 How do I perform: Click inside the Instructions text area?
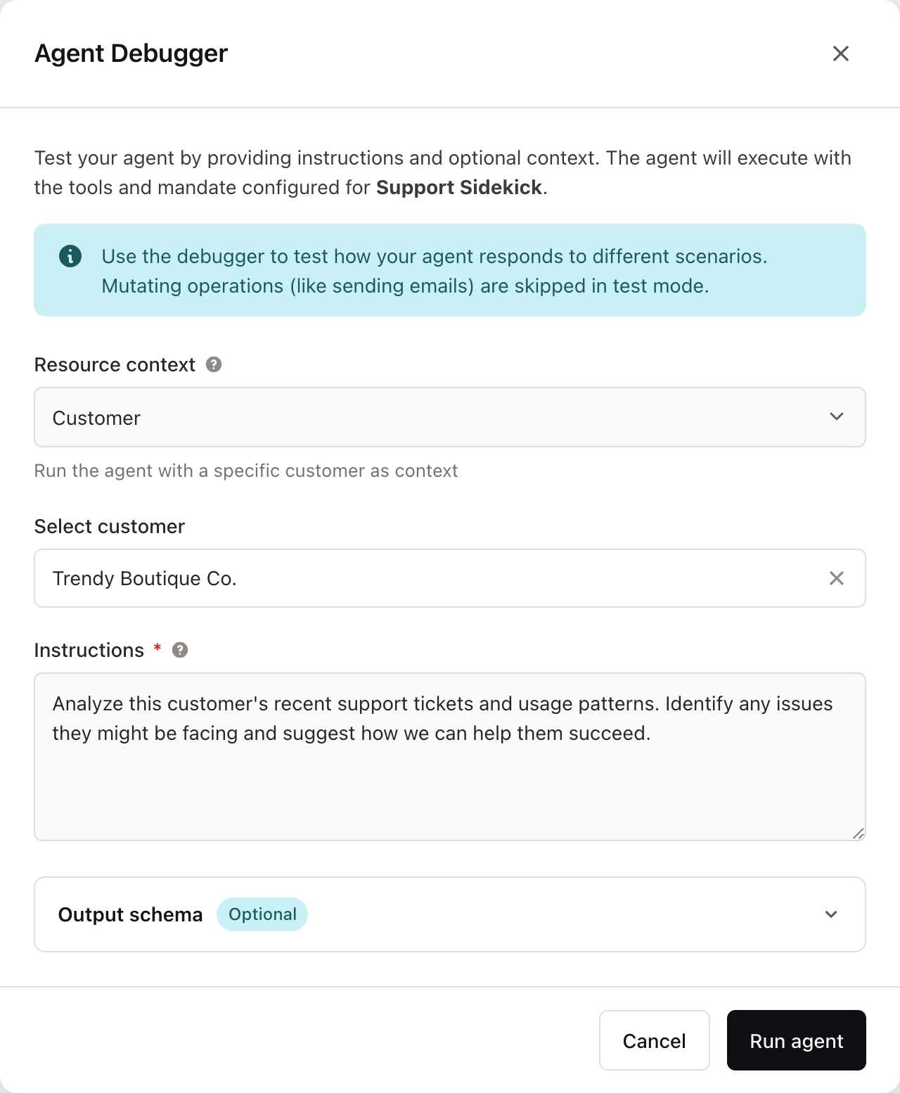tap(449, 758)
